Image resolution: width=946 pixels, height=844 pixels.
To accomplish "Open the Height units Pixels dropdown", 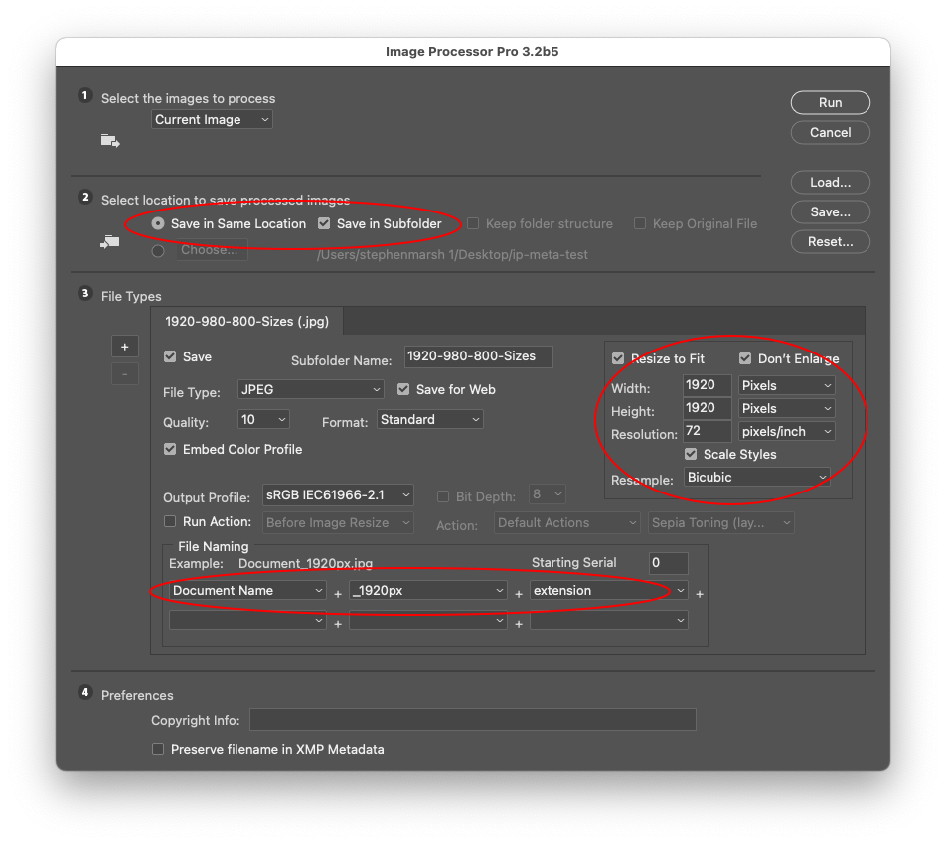I will tap(787, 408).
